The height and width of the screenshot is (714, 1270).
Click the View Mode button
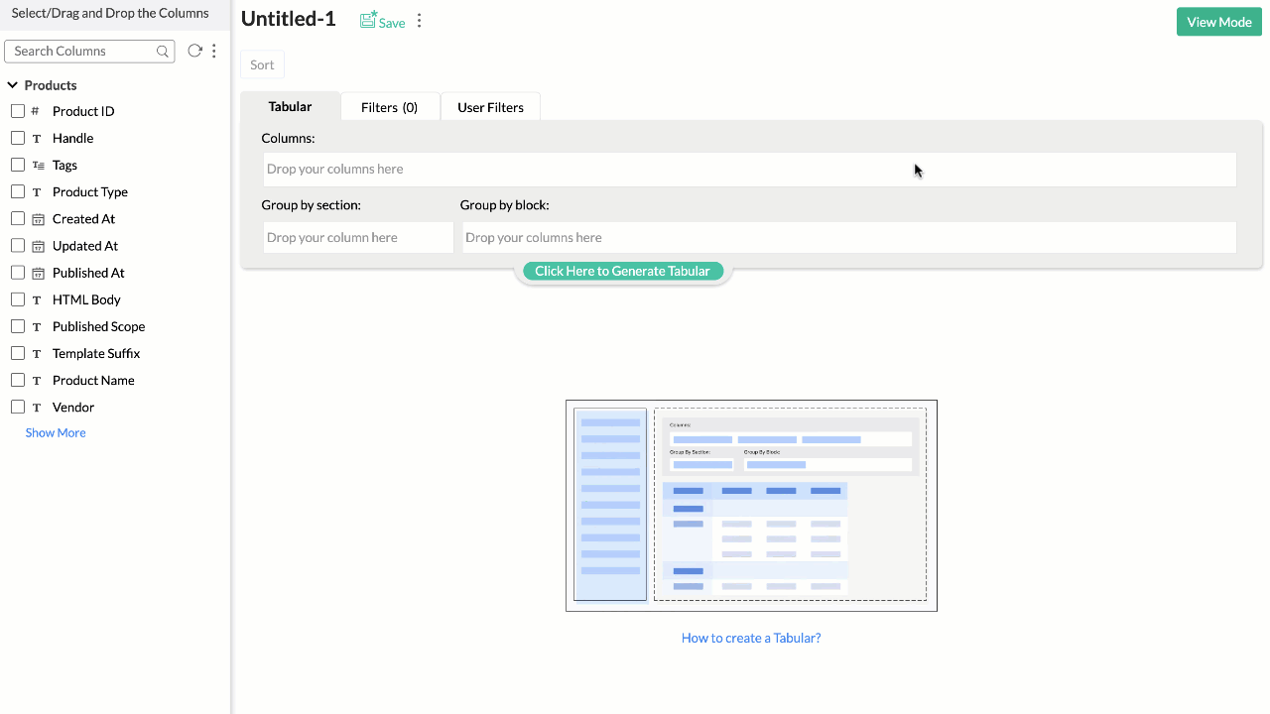[x=1218, y=22]
